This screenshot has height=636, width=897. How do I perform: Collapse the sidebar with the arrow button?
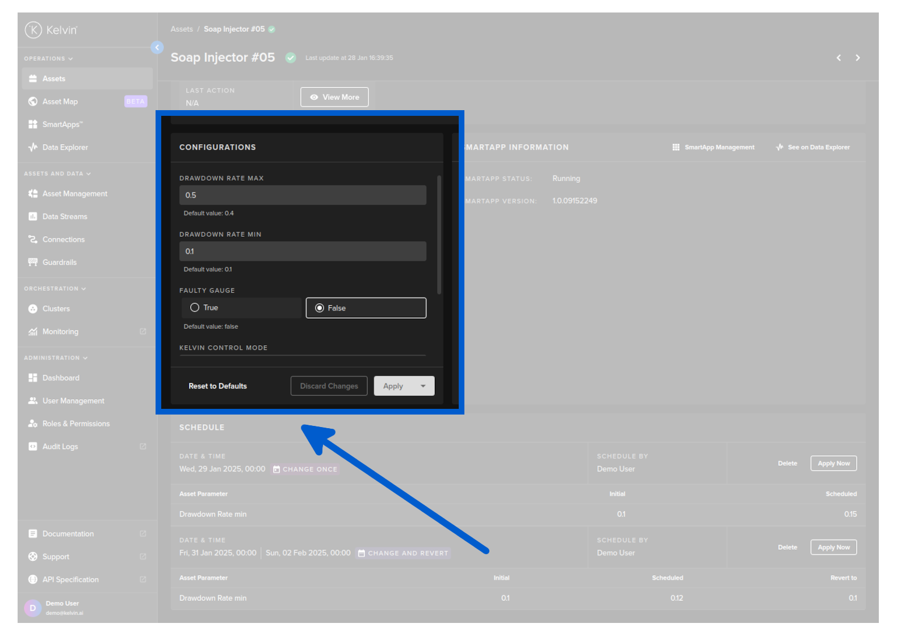pyautogui.click(x=157, y=48)
